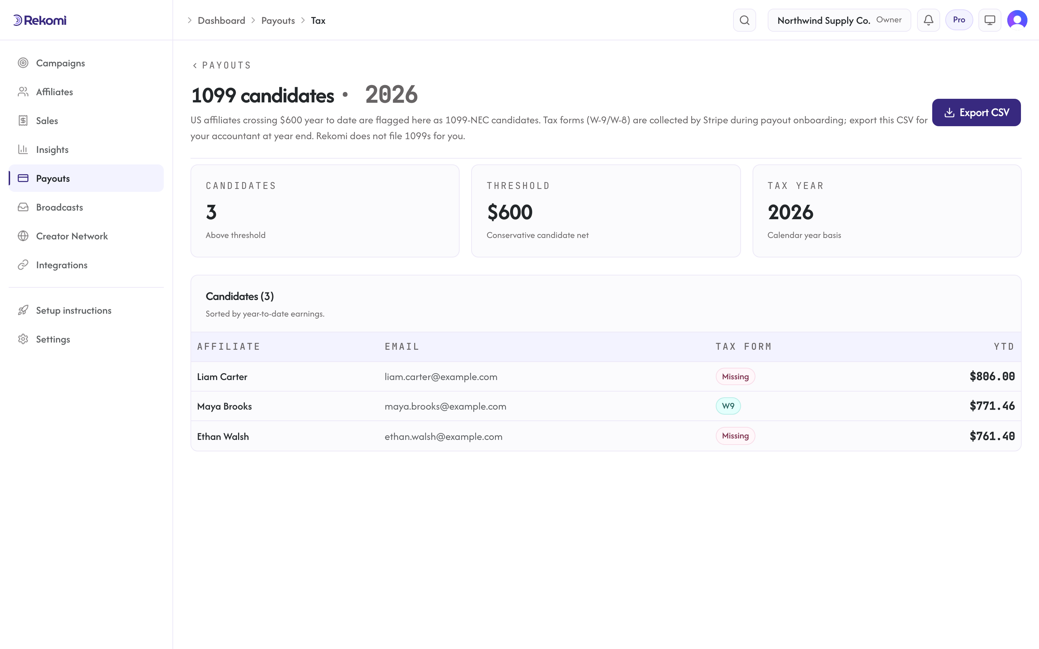Open Northwind Supply Co. workspace switcher

coord(839,20)
